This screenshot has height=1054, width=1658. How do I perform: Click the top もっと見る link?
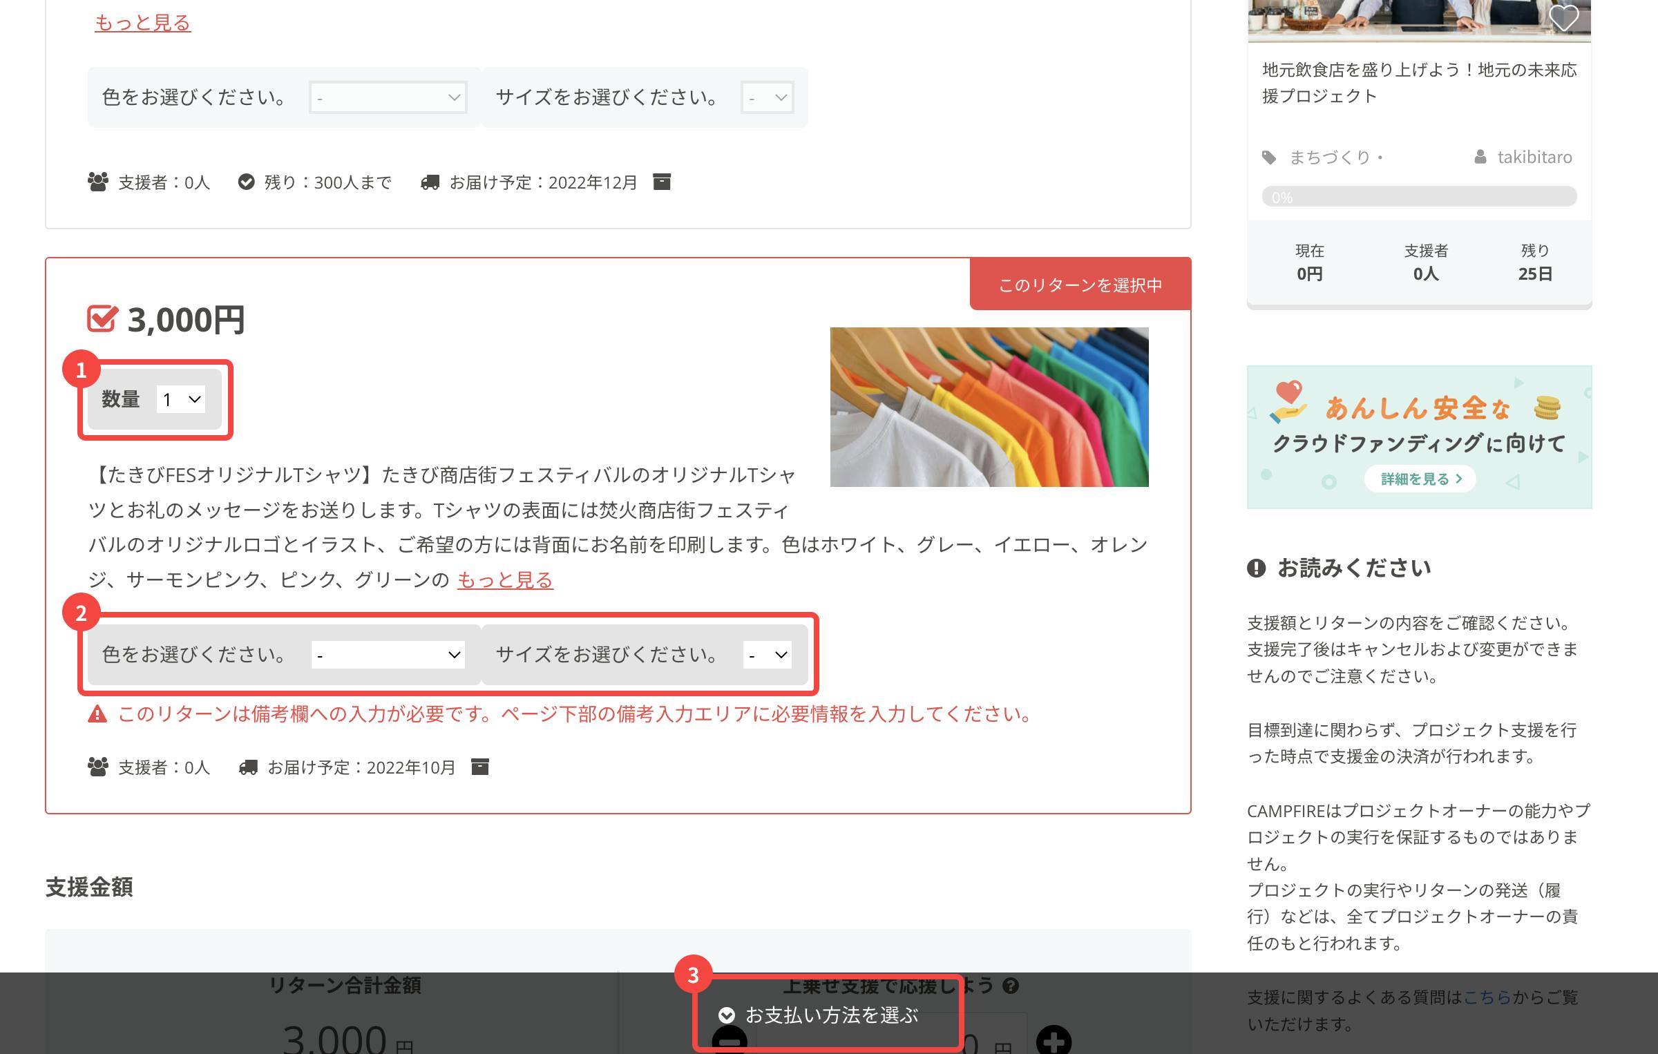[x=142, y=23]
